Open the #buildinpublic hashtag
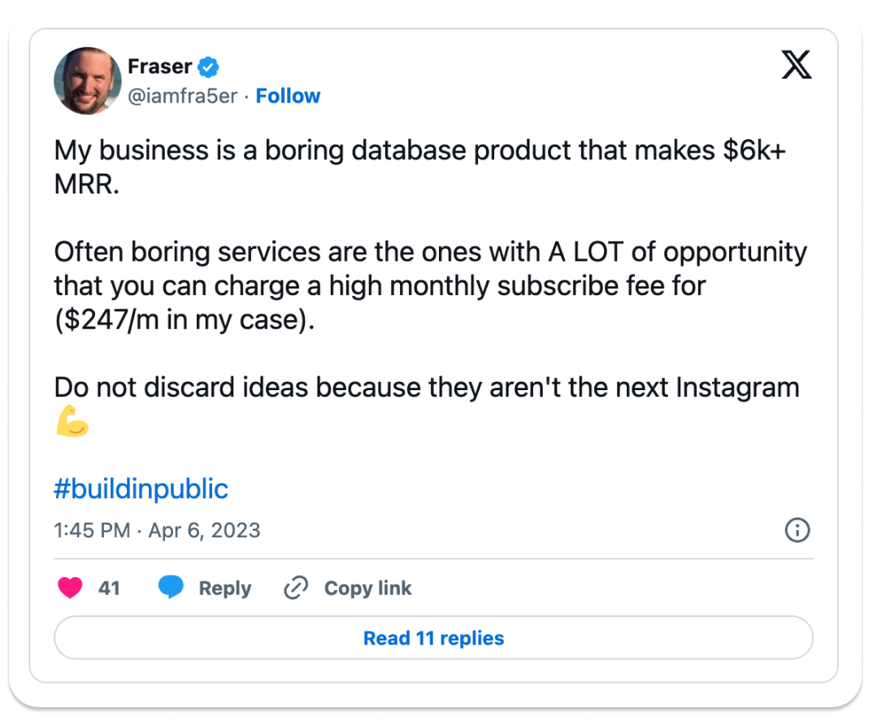This screenshot has width=873, height=721. 141,489
